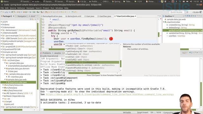Image resolution: width=203 pixels, height=114 pixels.
Task: Click the console horizontal scrollbar
Action: [120, 110]
